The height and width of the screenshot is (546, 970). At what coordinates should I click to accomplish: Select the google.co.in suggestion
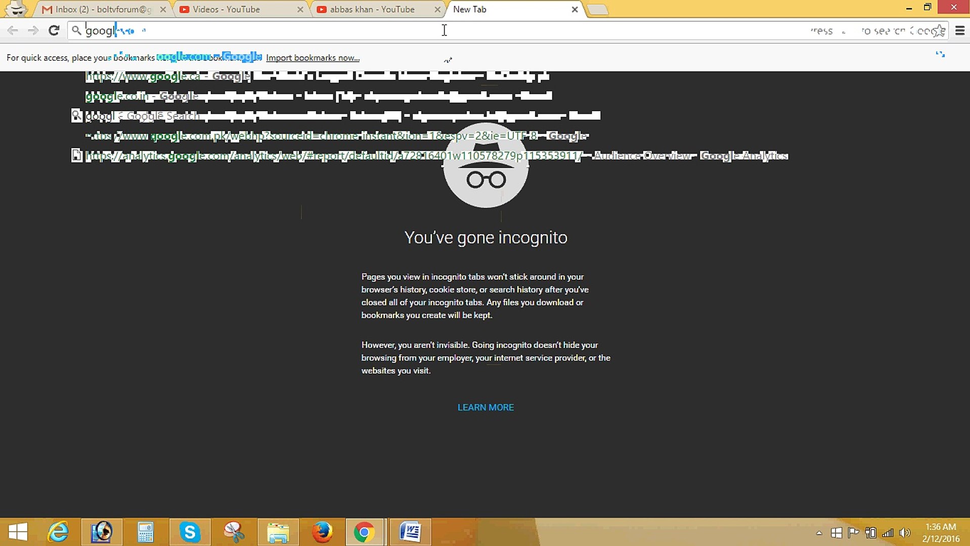(142, 96)
